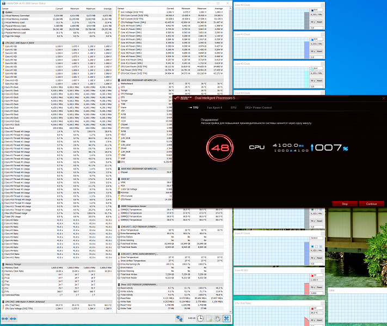Click Reset in Core #0 VID graph
Viewport: 387px width, 326px height.
coord(320,287)
